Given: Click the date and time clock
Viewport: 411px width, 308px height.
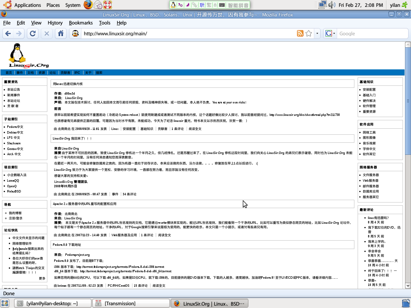Looking at the screenshot, I should click(361, 5).
